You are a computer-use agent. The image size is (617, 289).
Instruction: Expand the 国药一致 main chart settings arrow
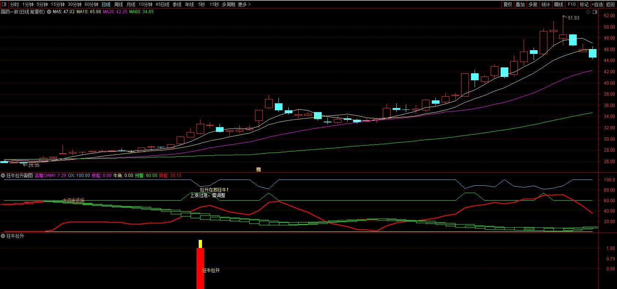49,12
